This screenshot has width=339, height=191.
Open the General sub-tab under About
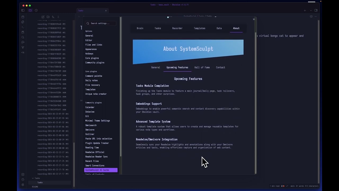tap(155, 67)
